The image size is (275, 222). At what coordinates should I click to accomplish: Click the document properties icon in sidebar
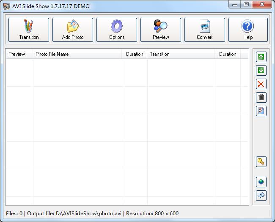click(261, 111)
